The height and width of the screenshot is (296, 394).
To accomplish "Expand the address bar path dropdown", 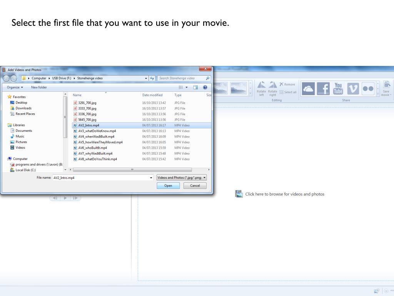I will [146, 78].
